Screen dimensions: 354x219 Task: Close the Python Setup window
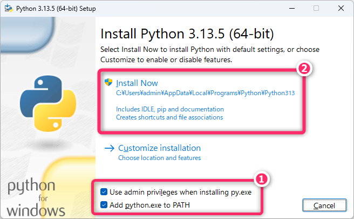(x=341, y=8)
